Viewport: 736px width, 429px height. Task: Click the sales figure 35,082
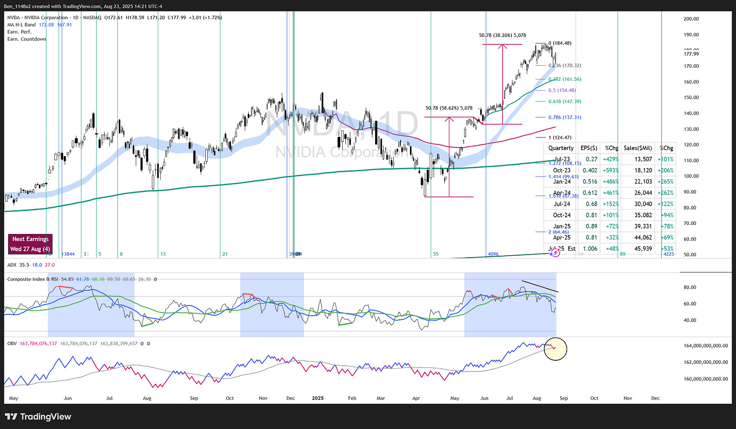(x=643, y=215)
